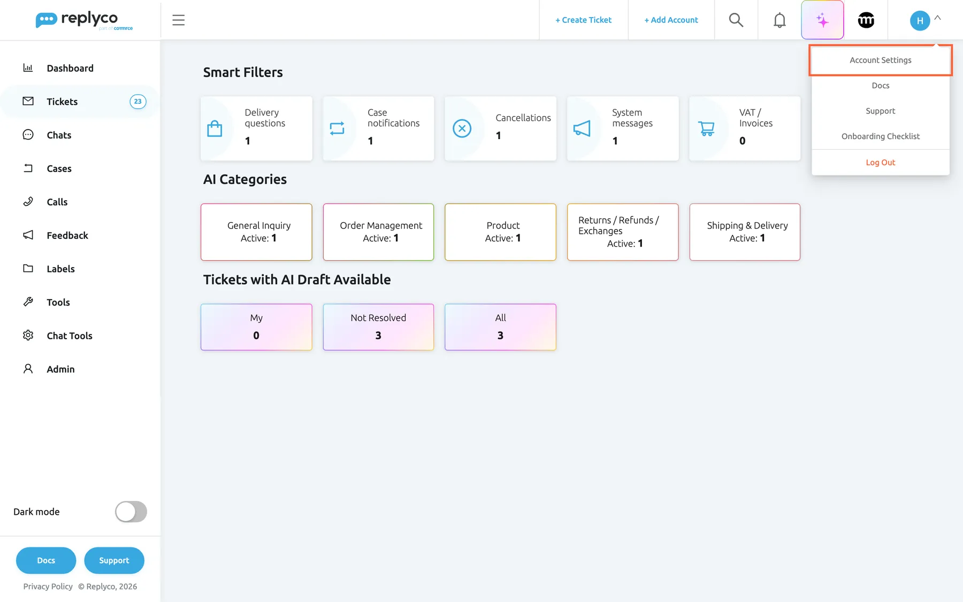The image size is (963, 602).
Task: Open Delivery questions smart filter card
Action: 256,128
